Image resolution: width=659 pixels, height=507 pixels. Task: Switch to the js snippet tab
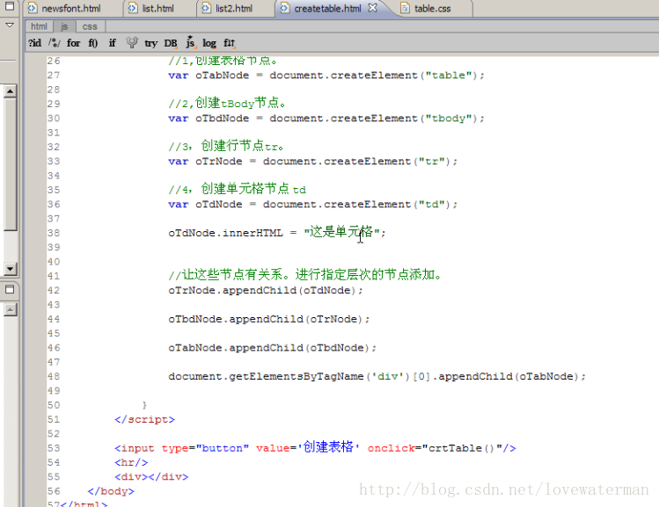pyautogui.click(x=64, y=26)
